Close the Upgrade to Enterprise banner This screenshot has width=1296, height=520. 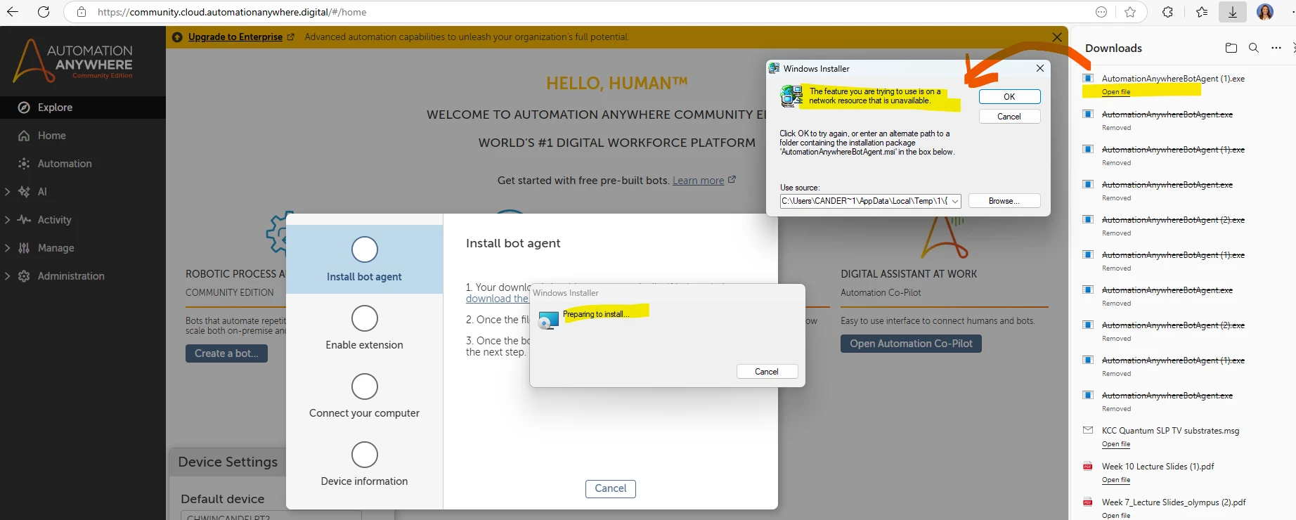pyautogui.click(x=1057, y=37)
